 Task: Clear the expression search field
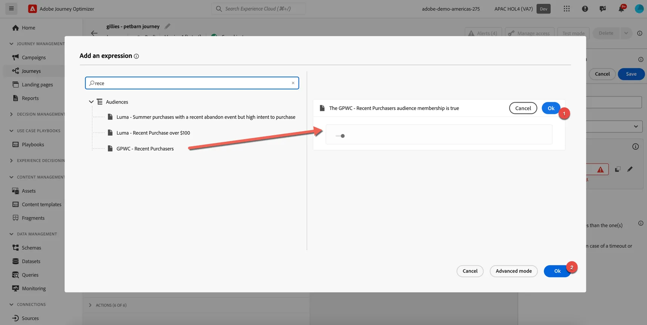pos(293,83)
